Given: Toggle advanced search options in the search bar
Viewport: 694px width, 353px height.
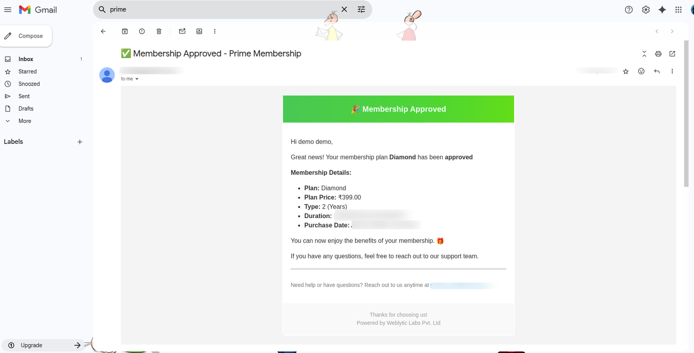Looking at the screenshot, I should [361, 9].
